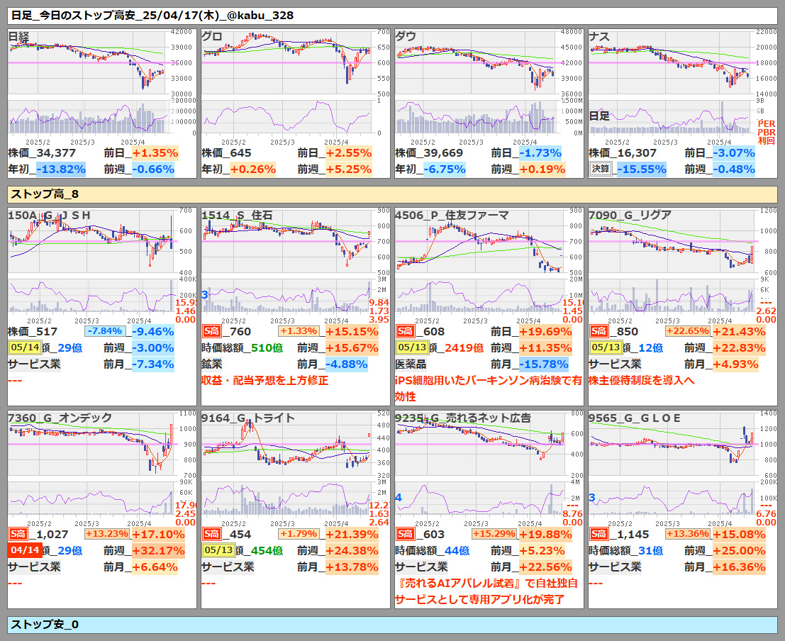The height and width of the screenshot is (641, 785).
Task: Click the 05/13 date badge on the トライト card
Action: pos(219,550)
